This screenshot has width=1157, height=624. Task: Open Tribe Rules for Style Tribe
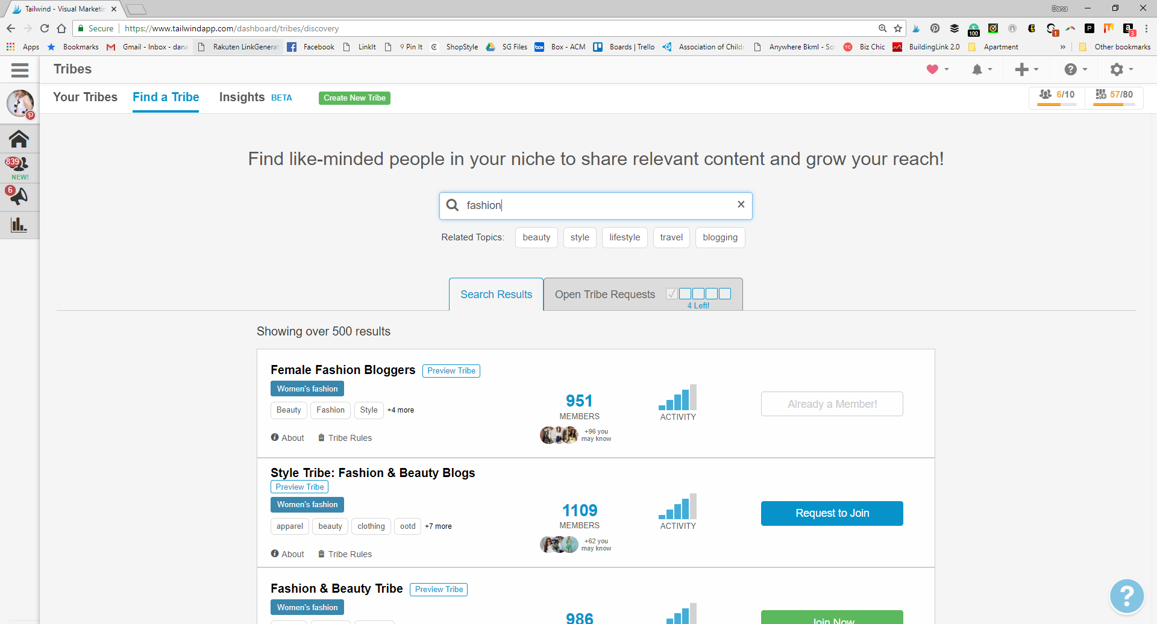coord(345,554)
